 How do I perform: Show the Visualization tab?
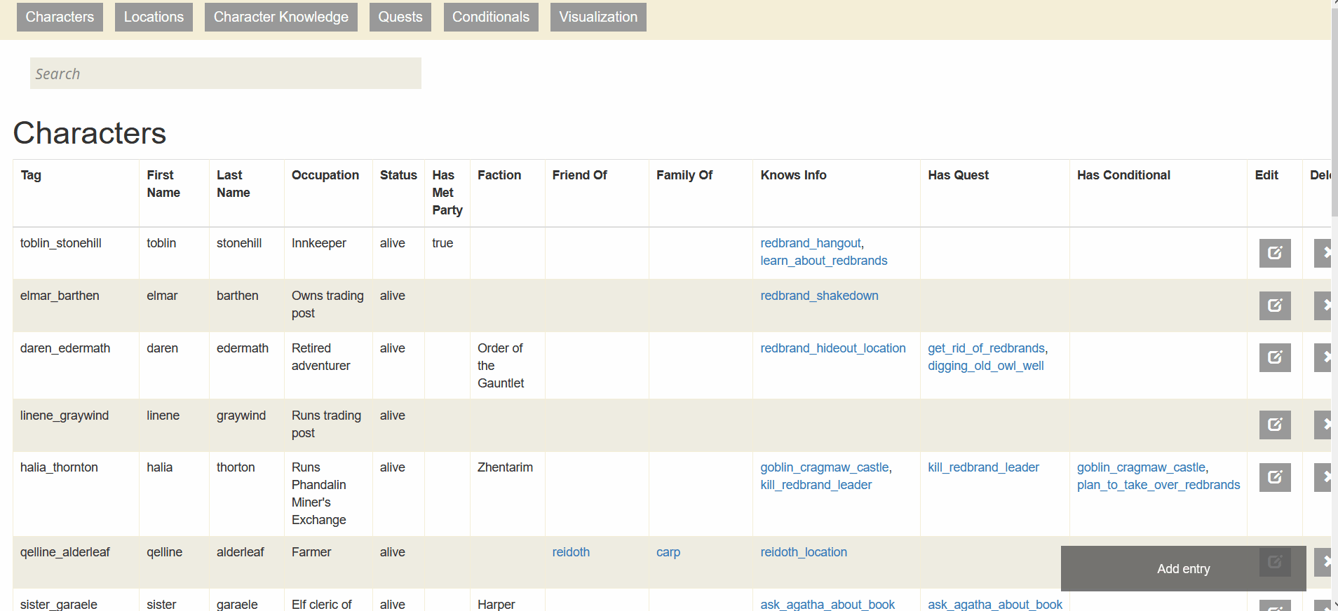[598, 17]
